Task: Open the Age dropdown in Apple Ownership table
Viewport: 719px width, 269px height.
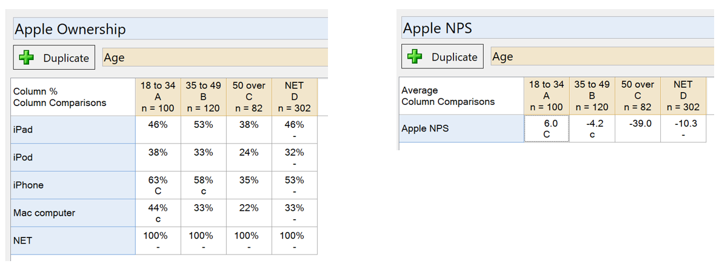Action: coord(215,57)
